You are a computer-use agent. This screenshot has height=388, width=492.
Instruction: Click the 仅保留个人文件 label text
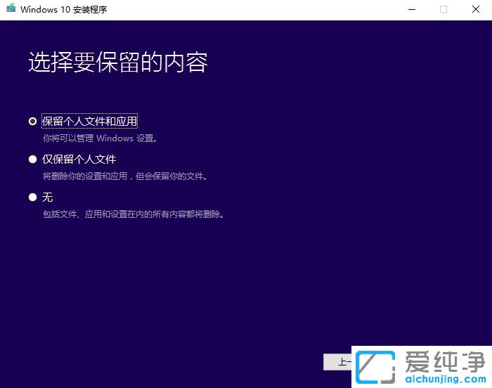[x=79, y=159]
